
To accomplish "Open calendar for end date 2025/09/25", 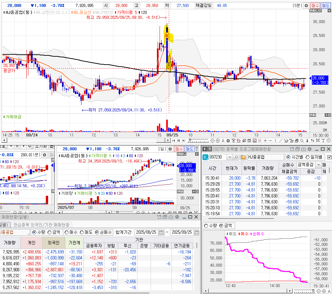I will (197, 232).
